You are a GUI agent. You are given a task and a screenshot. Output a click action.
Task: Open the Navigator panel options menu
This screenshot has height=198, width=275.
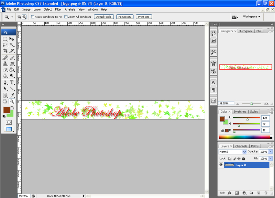click(x=271, y=32)
